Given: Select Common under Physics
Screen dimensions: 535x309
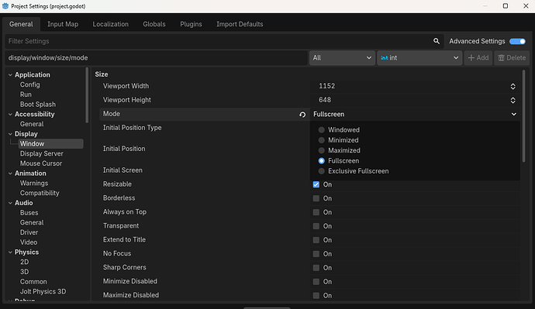Looking at the screenshot, I should pos(33,282).
